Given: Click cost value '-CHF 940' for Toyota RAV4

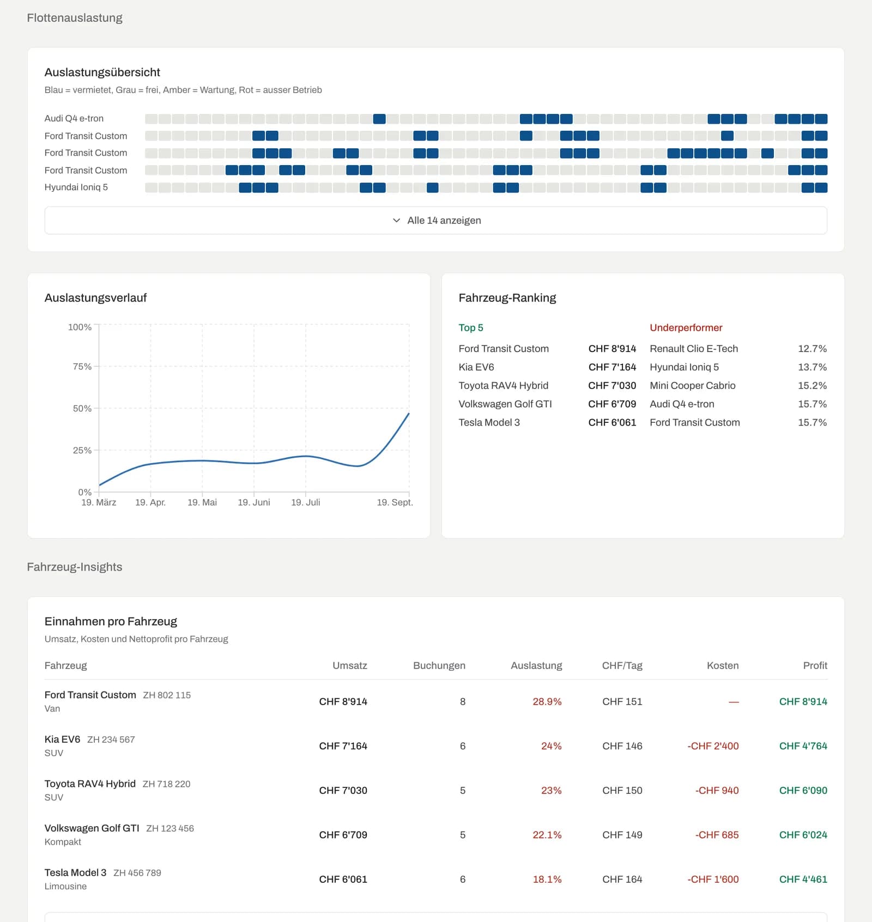Looking at the screenshot, I should tap(717, 791).
